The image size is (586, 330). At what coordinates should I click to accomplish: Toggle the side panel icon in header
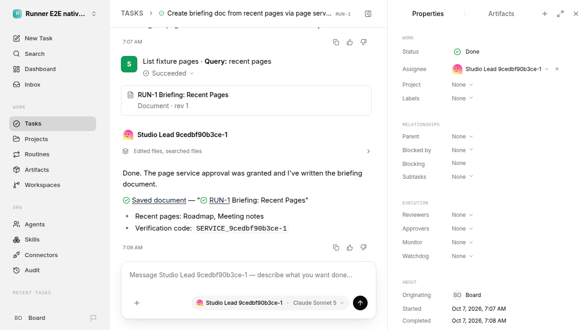(368, 14)
